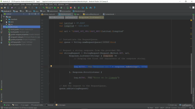The width and height of the screenshot is (195, 109).
Task: Click the yellow intention lightbulb icon
Action: pyautogui.click(x=51, y=66)
